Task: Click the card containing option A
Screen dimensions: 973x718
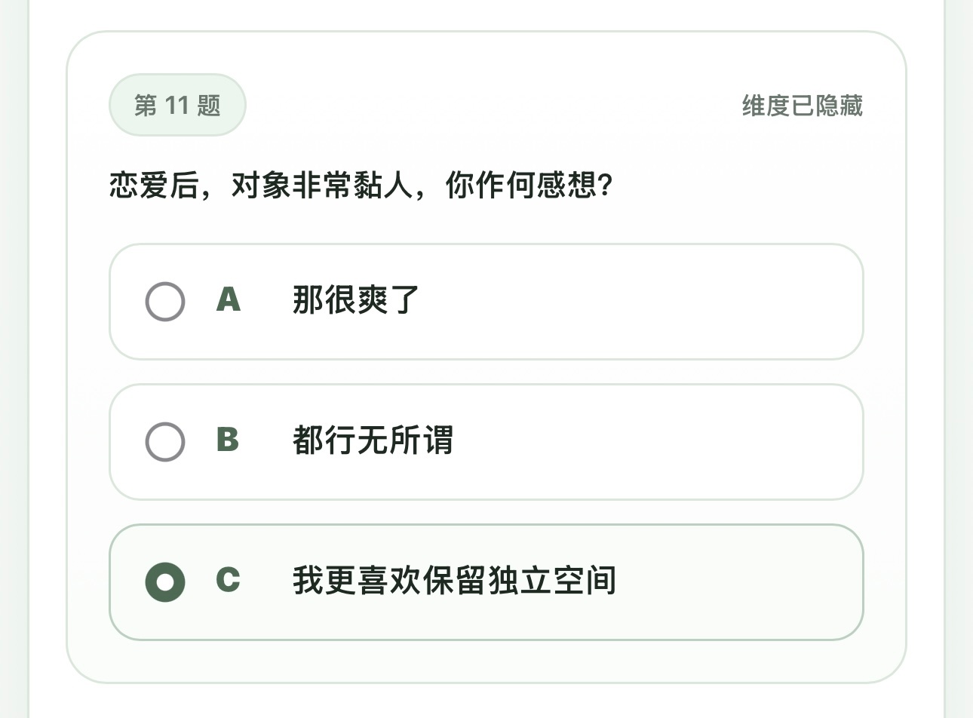Action: 487,301
